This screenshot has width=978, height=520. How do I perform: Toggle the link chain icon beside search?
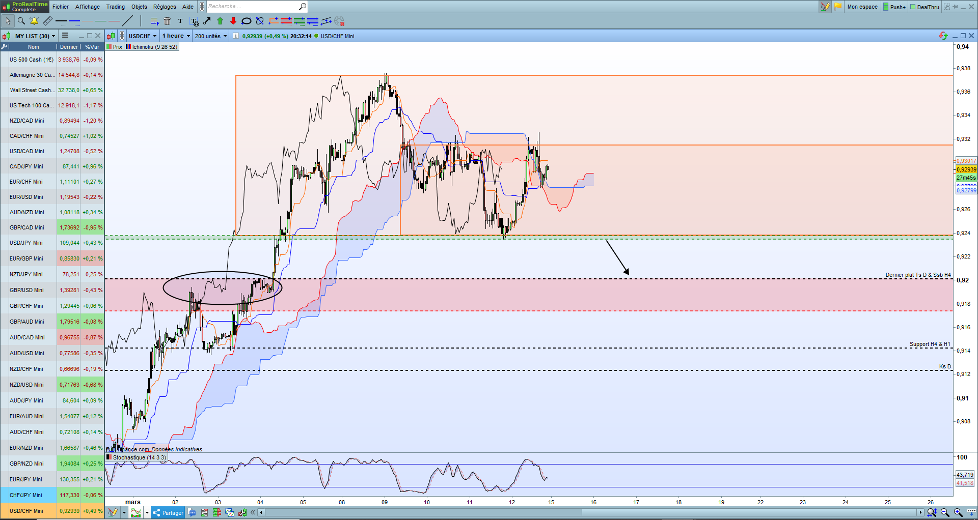tap(202, 7)
